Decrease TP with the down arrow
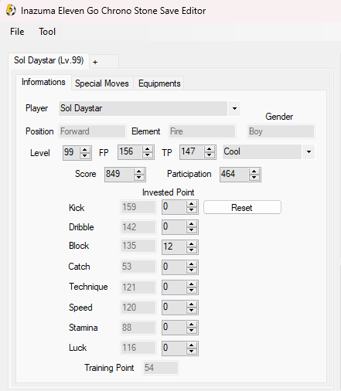Viewport: 341px width, 391px height. pyautogui.click(x=209, y=155)
